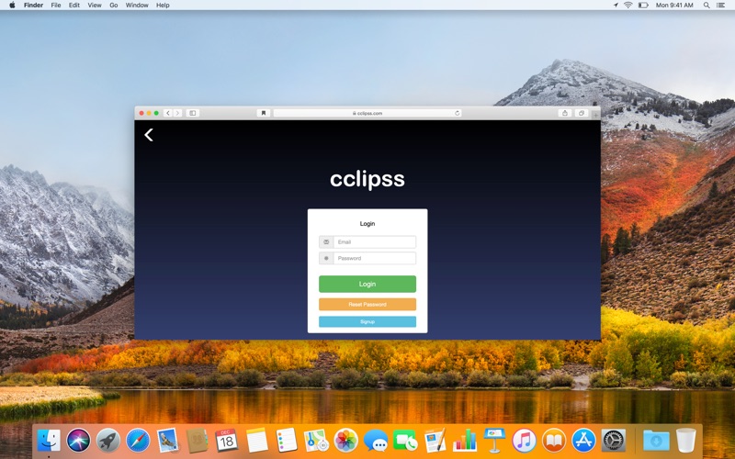Viewport: 735px width, 459px height.
Task: Open Numbers bar chart icon in Dock
Action: [x=465, y=441]
